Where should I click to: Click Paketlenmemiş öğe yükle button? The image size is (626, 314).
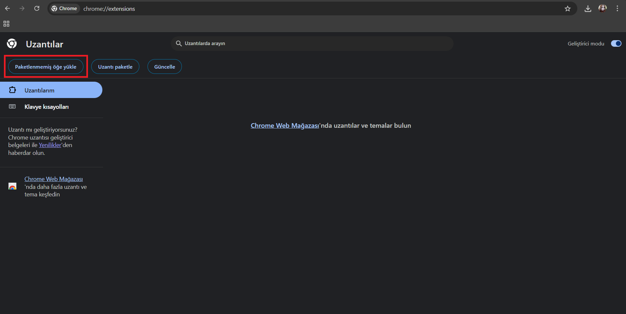46,67
